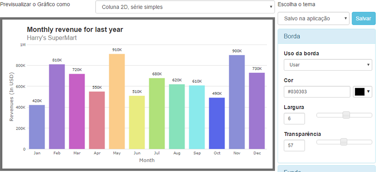Screen dimensions: 378x172
Task: Click the Largura number field
Action: (294, 119)
